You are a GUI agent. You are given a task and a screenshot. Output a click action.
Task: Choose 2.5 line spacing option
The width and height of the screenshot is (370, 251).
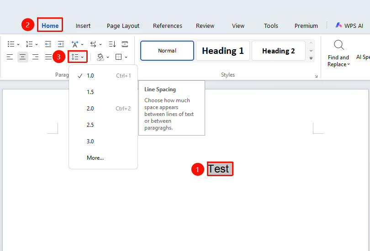click(103, 125)
